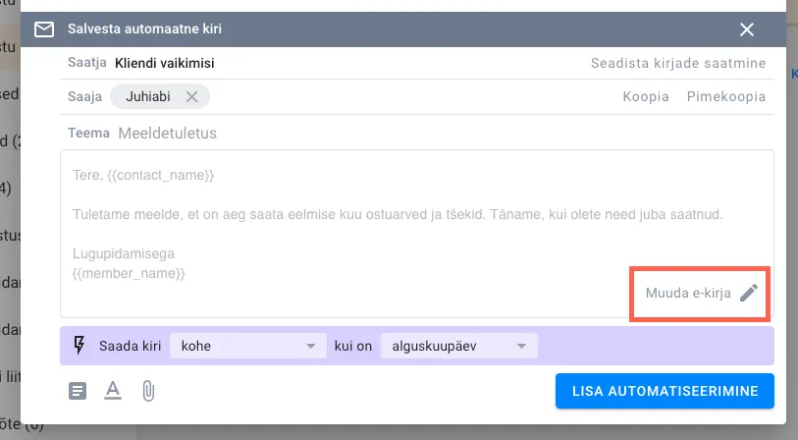Click inside the email body text

[x=393, y=213]
